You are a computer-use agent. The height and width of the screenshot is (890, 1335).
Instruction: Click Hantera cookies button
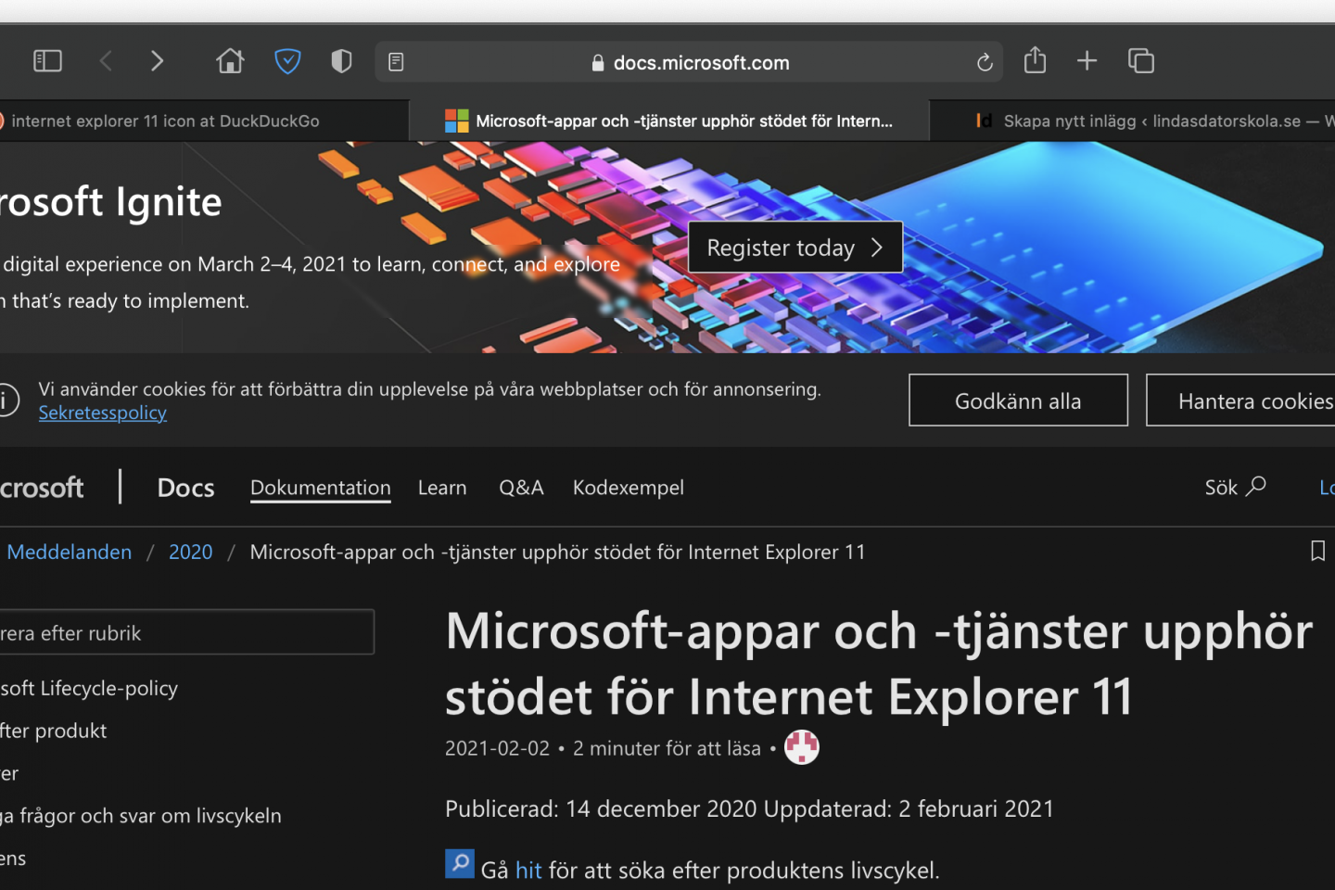1240,400
